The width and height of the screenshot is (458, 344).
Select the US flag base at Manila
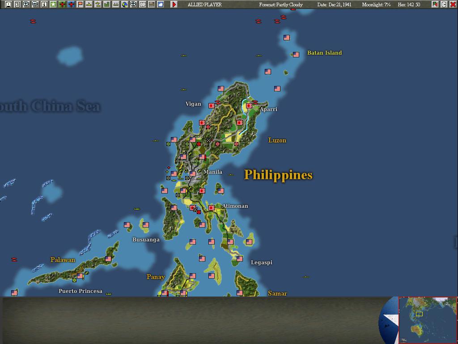pyautogui.click(x=193, y=174)
